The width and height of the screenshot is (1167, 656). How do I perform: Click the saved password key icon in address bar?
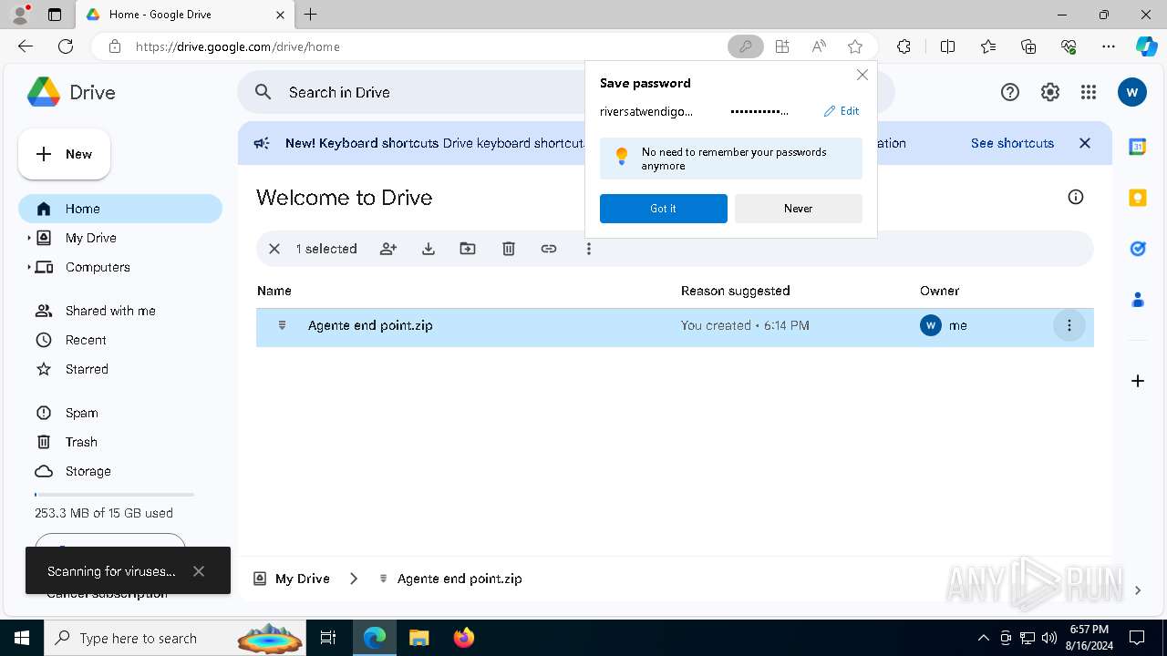coord(746,46)
